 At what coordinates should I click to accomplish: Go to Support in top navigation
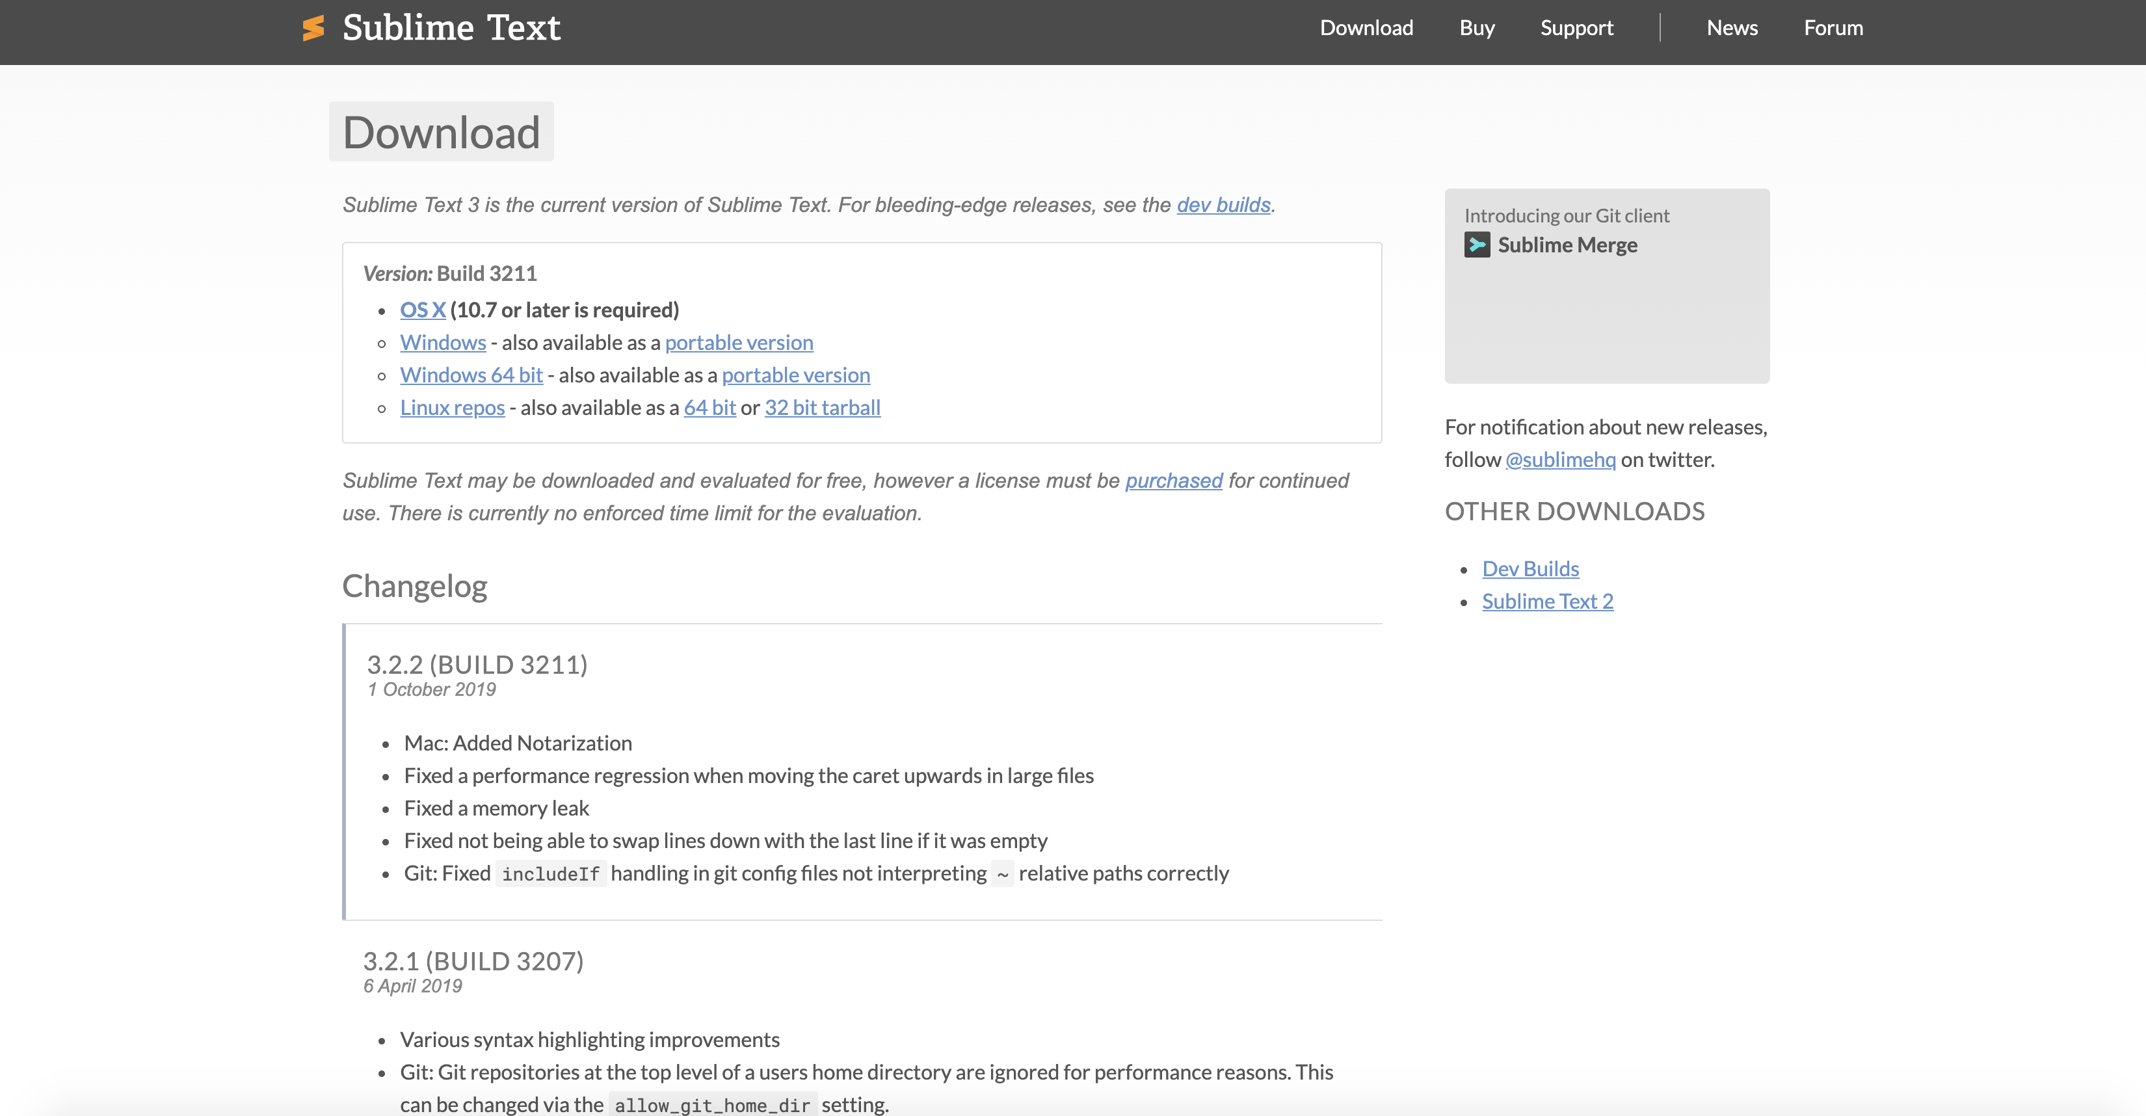[1576, 29]
